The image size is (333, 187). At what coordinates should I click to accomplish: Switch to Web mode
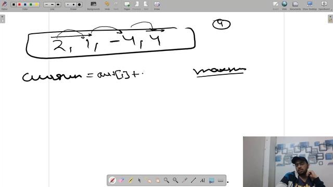coord(285,5)
